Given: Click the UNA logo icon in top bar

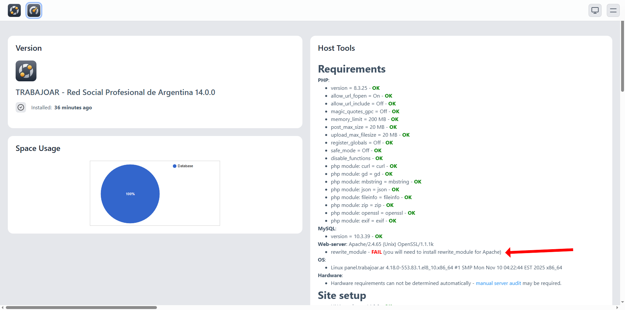Looking at the screenshot, I should 14,10.
